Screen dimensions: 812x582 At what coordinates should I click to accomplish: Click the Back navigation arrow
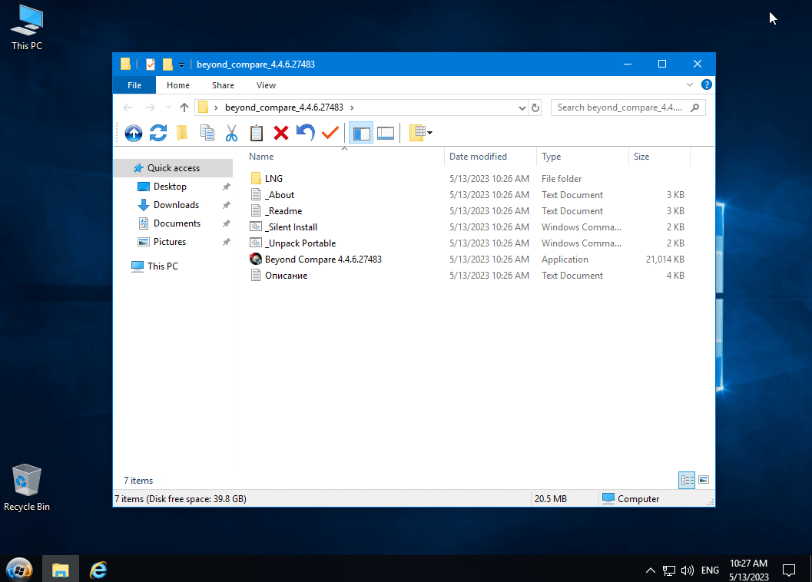point(128,107)
